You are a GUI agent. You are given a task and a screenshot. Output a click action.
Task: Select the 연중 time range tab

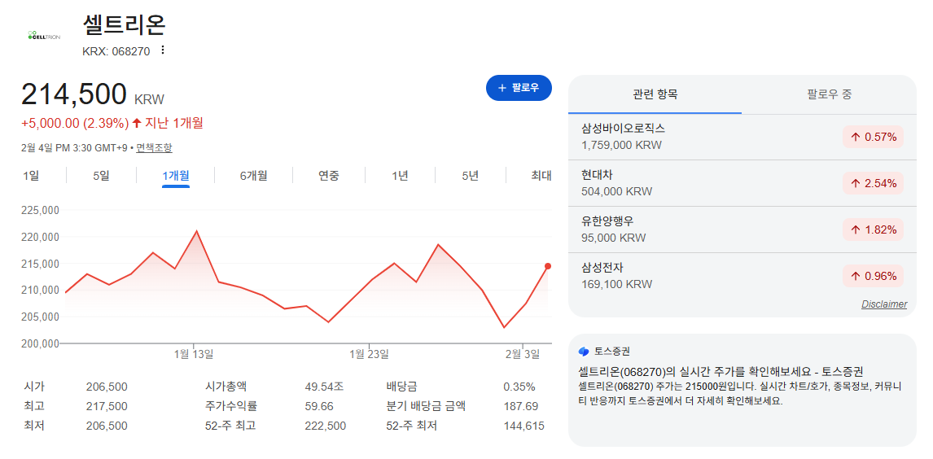pos(328,176)
